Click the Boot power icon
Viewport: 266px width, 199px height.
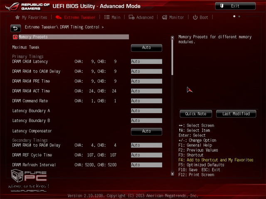(x=195, y=17)
